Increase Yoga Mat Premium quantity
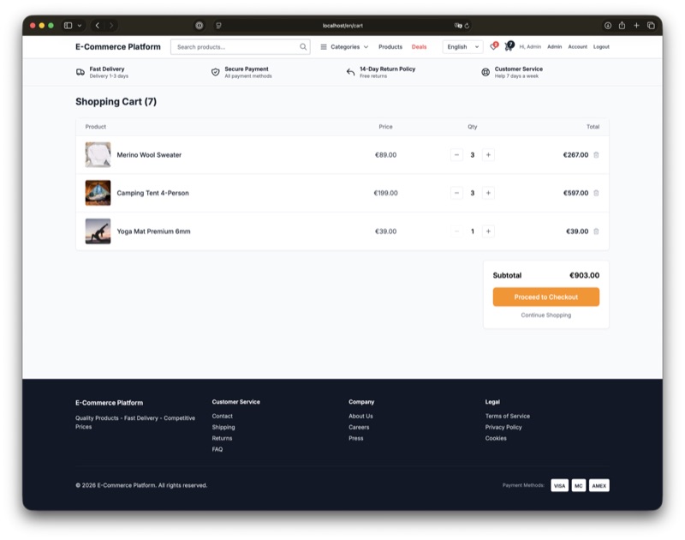 (x=488, y=231)
